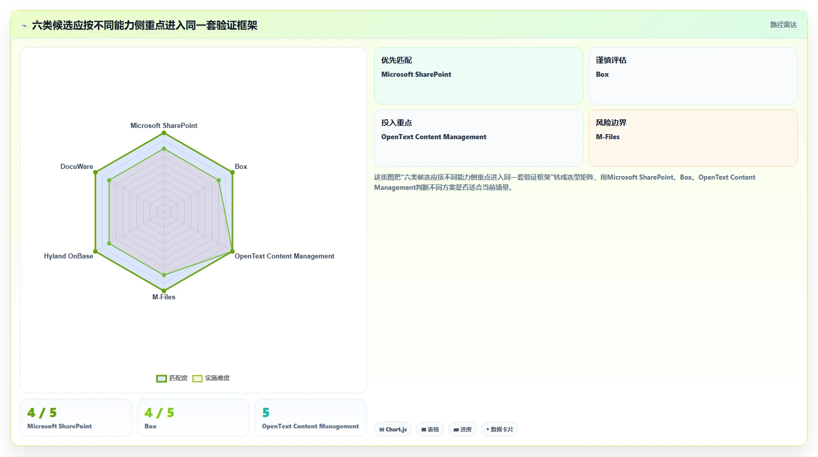
Task: Click the Box radar axis label
Action: click(x=241, y=166)
